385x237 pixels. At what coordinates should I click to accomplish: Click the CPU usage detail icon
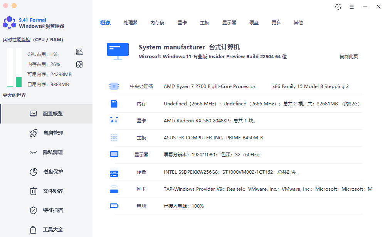coord(79,52)
